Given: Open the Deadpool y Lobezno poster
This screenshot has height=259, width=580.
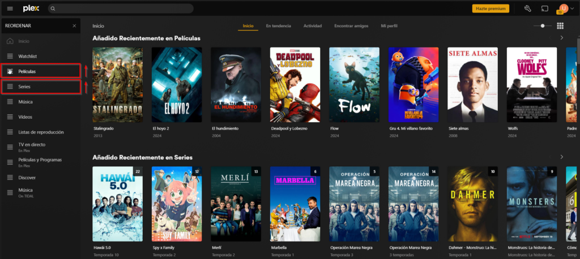Looking at the screenshot, I should pos(295,85).
